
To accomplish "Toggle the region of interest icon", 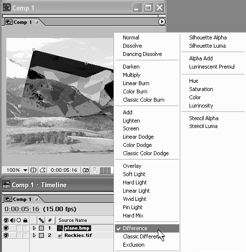I will point(43,170).
